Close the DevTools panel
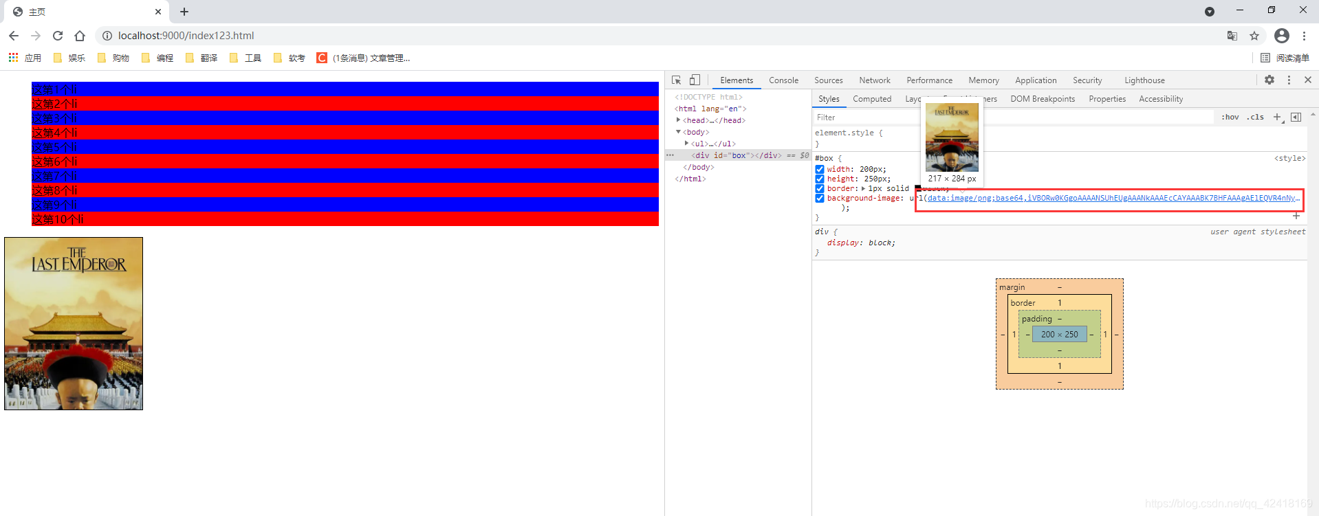This screenshot has height=516, width=1319. (x=1308, y=80)
